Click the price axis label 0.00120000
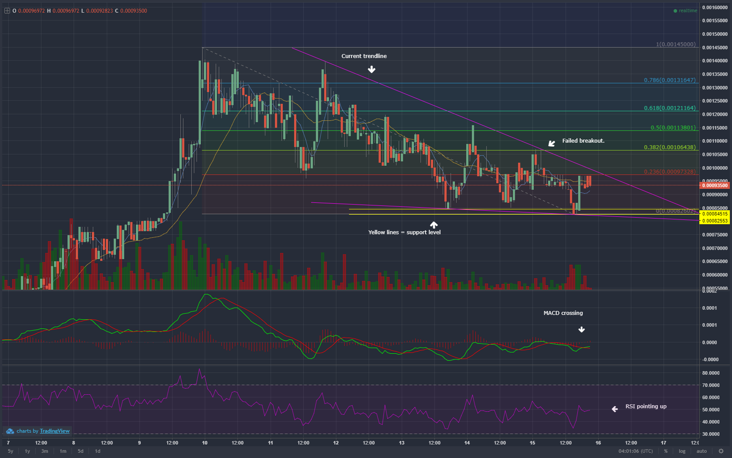Image resolution: width=732 pixels, height=458 pixels. click(715, 114)
